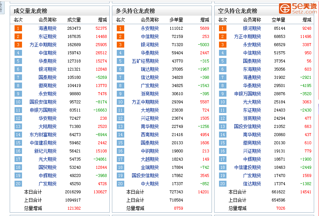Open 中辉期货 in the 成交量龙虎榜 table
The height and width of the screenshot is (216, 319).
coord(47,175)
